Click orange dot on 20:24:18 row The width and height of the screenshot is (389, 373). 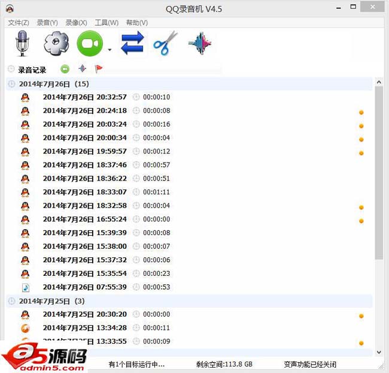click(x=361, y=112)
